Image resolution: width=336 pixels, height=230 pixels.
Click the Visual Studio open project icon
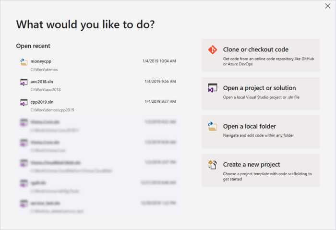[x=213, y=88]
